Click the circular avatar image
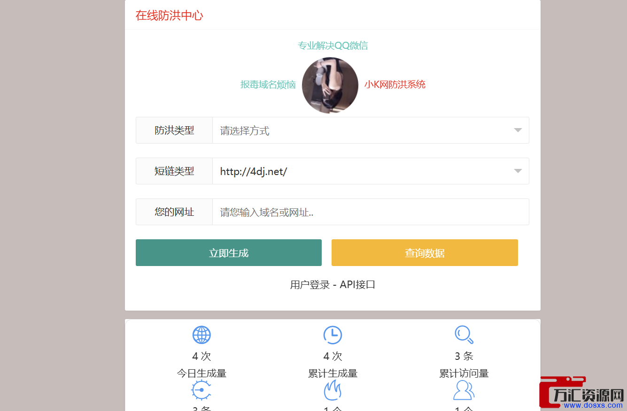The width and height of the screenshot is (627, 411). [330, 85]
